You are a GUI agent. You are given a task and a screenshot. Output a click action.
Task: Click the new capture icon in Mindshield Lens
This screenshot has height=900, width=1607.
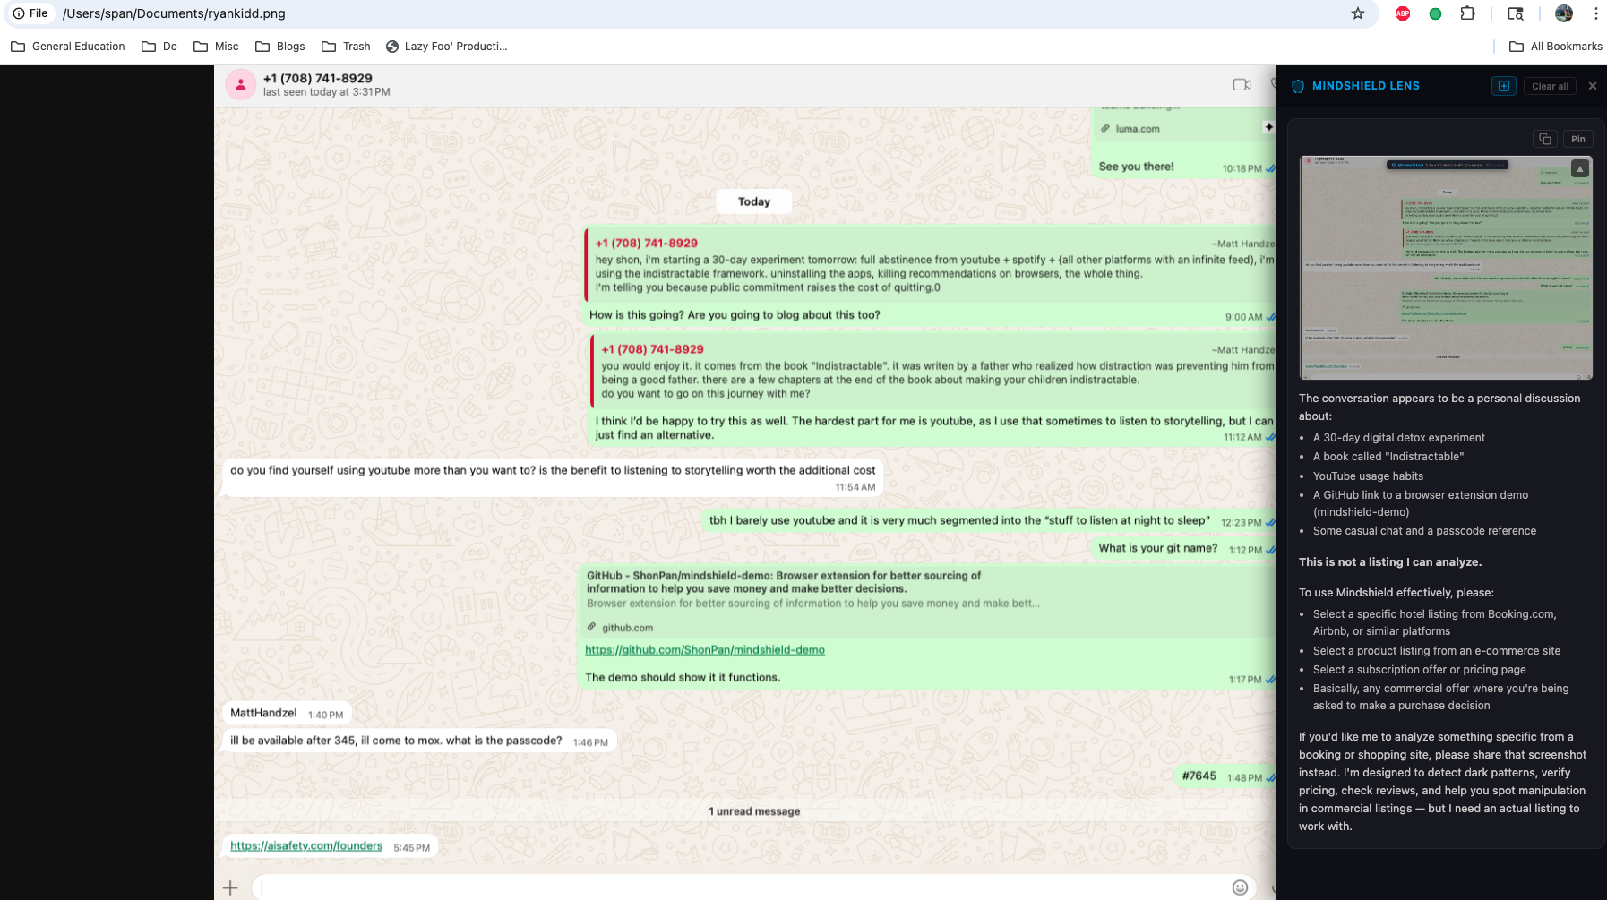click(1503, 86)
